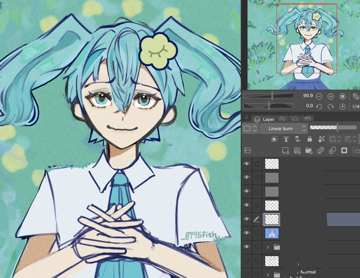Viewport: 360px width, 278px height.
Task: Expand the bottom folder layer chevron
Action: coord(268,275)
